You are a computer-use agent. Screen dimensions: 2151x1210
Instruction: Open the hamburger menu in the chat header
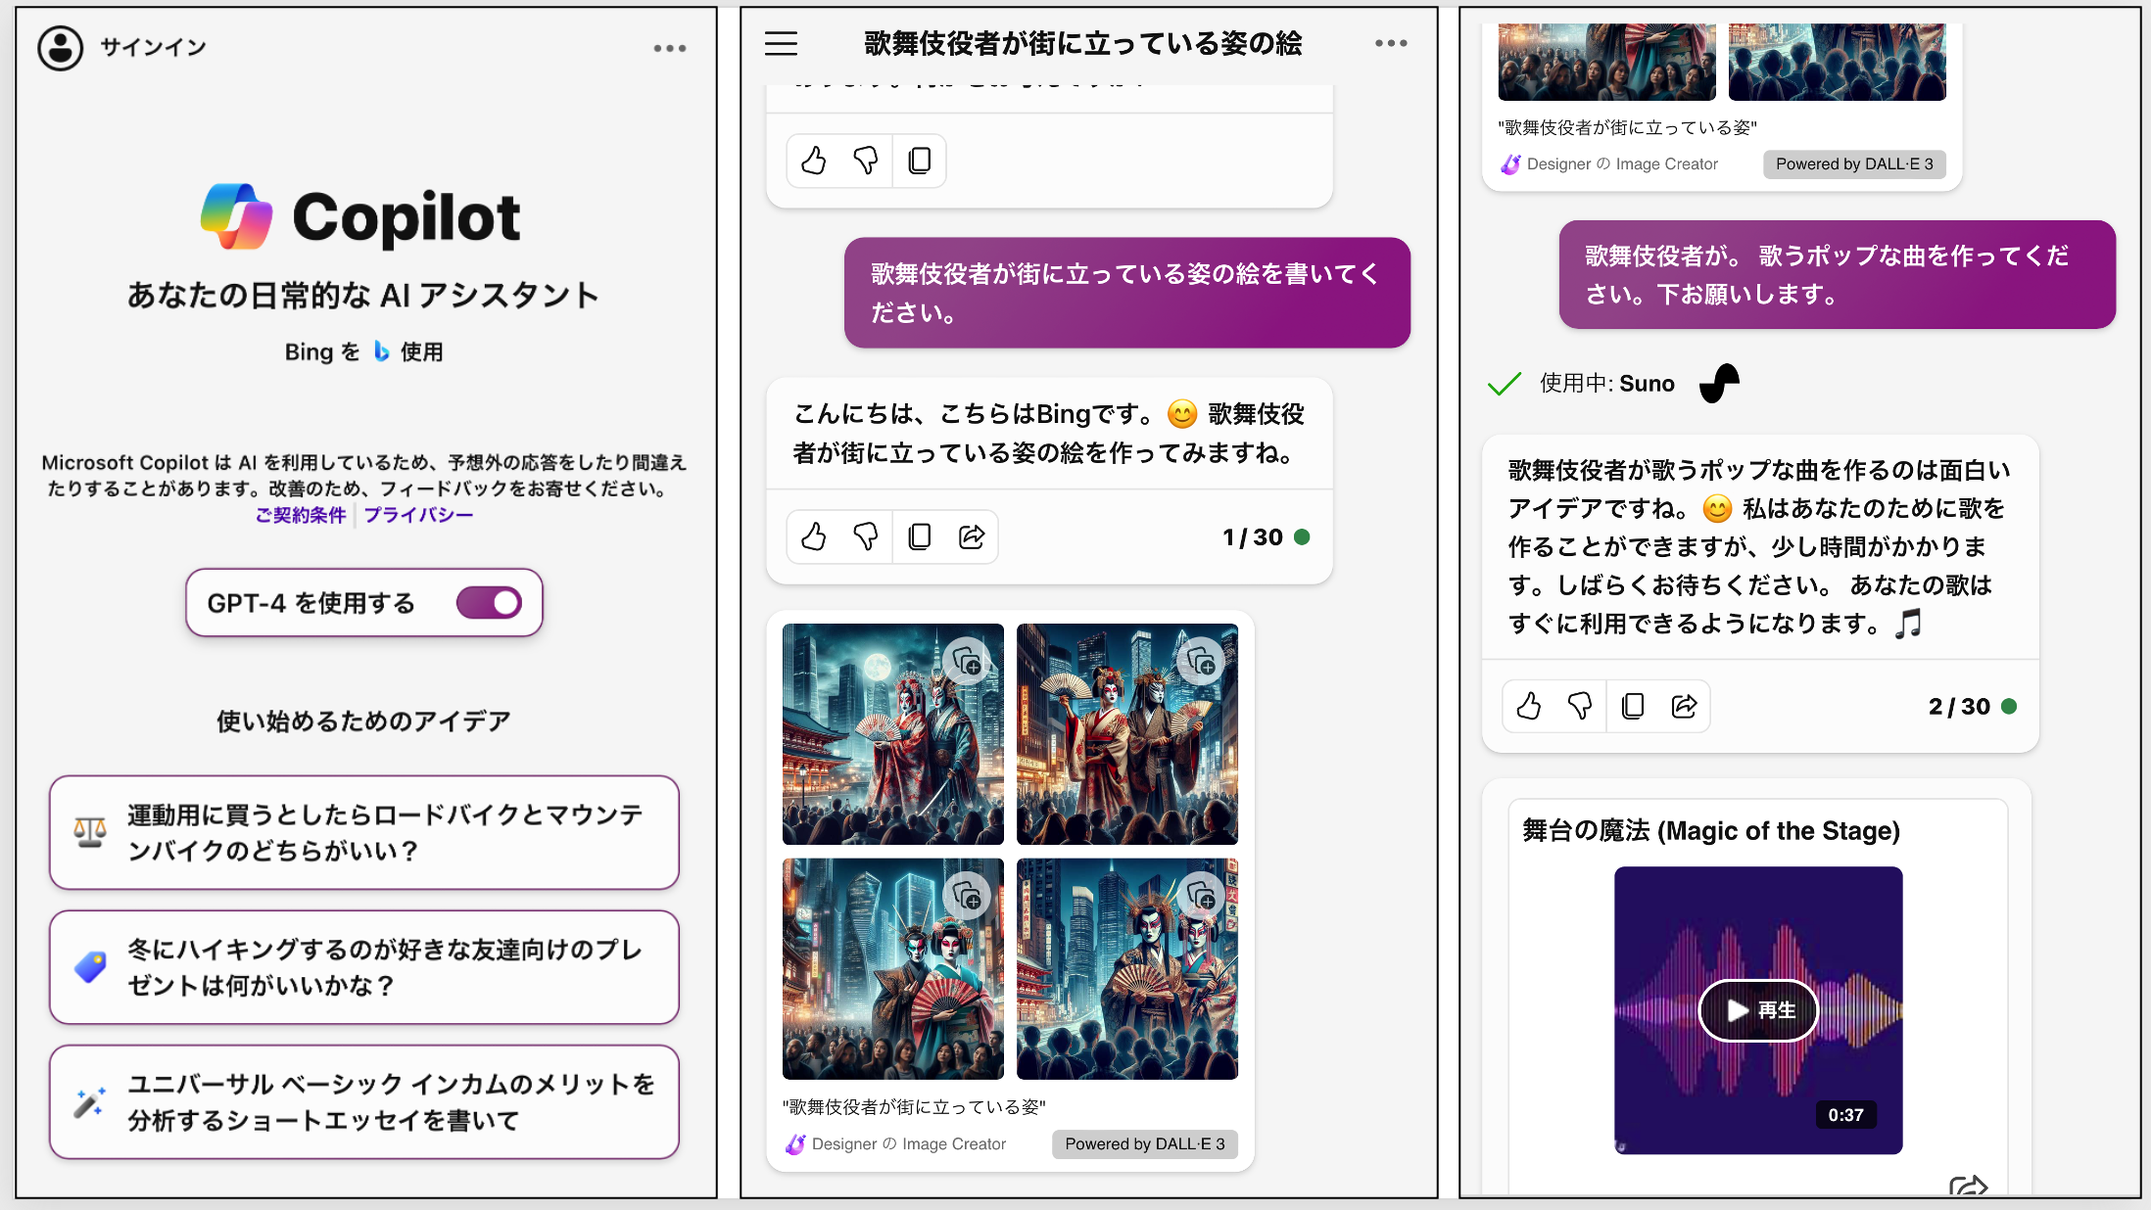point(781,43)
